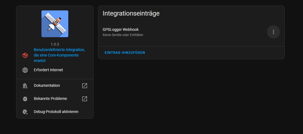Open the Dokumentation link
The image size is (303, 134).
point(55,85)
